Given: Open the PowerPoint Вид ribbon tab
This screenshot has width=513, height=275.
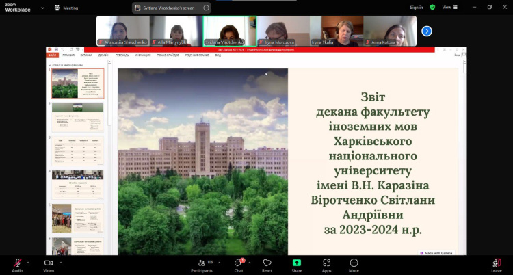Looking at the screenshot, I should point(218,55).
